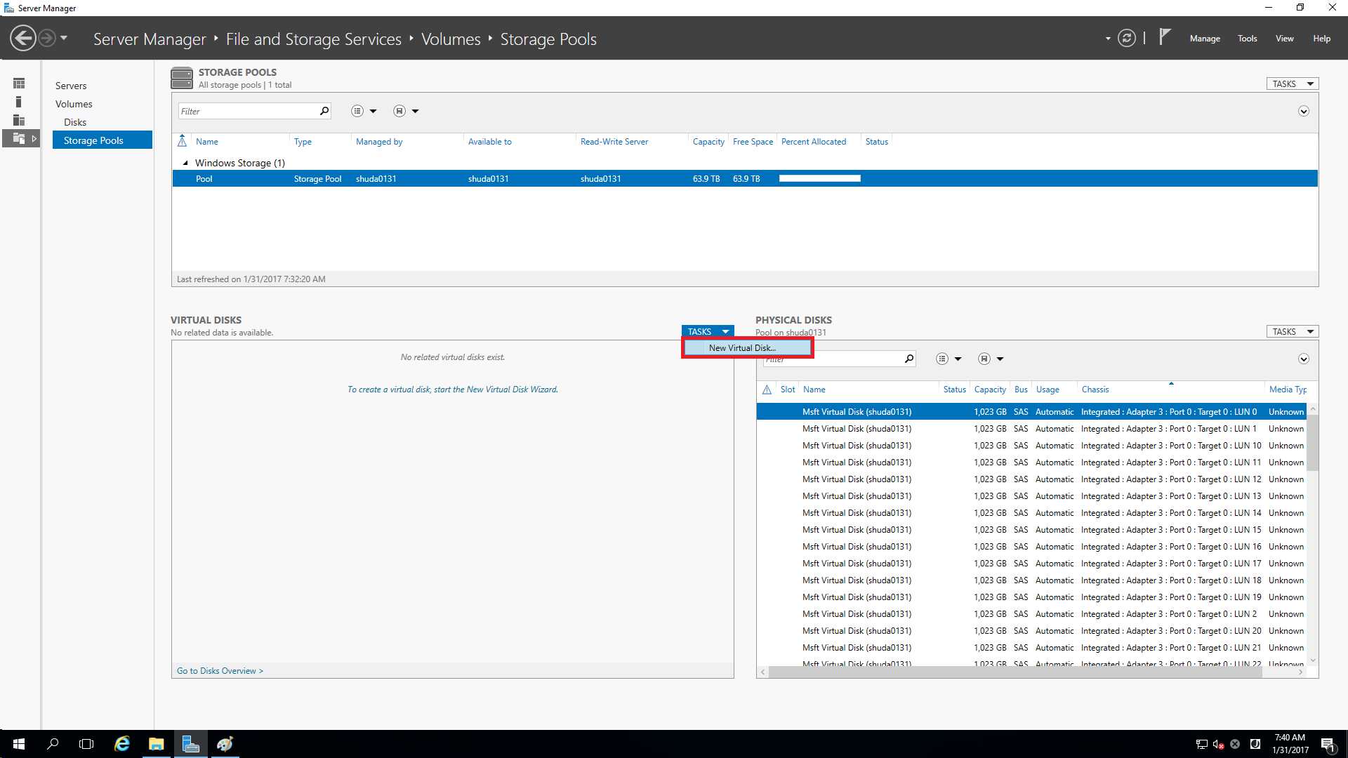Viewport: 1348px width, 758px height.
Task: Switch to Server Manager taskbar icon
Action: click(x=190, y=744)
